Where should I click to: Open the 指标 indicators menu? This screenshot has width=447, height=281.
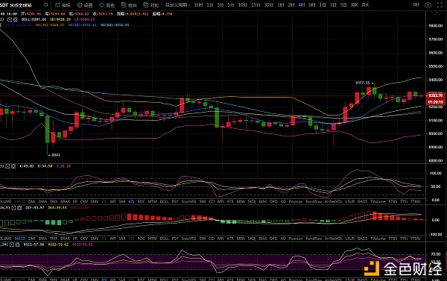pyautogui.click(x=63, y=5)
